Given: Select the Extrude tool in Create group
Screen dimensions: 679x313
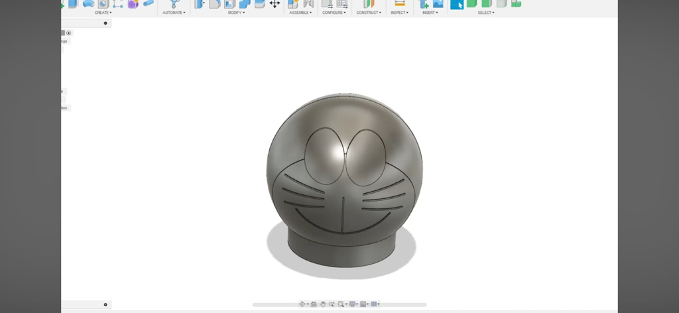Looking at the screenshot, I should 73,3.
